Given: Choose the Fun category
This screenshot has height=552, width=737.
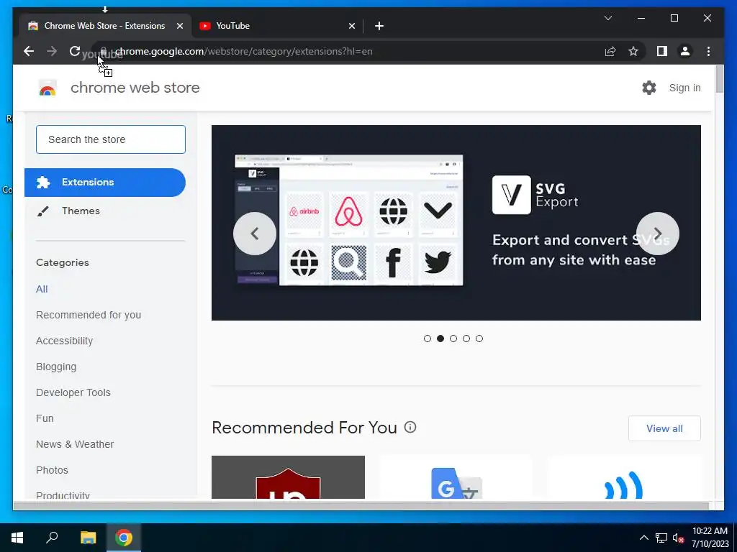Looking at the screenshot, I should click(x=45, y=418).
